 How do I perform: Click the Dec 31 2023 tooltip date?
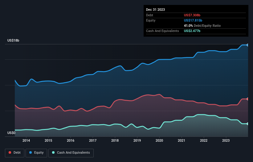coord(155,10)
